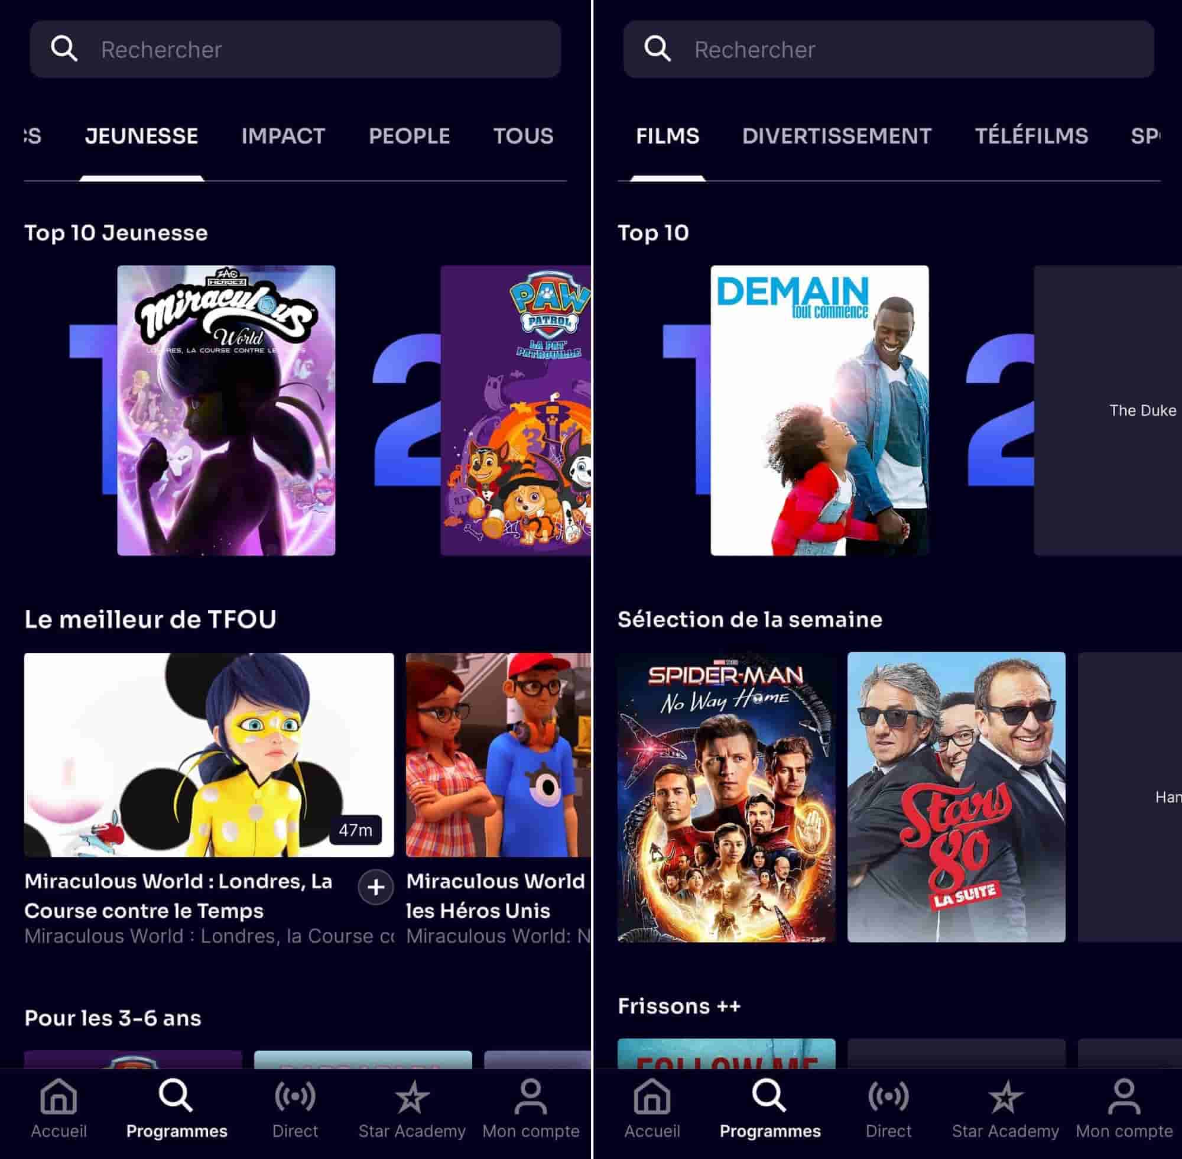Open Stars 80 La Suite poster
This screenshot has height=1159, width=1182.
tap(956, 797)
